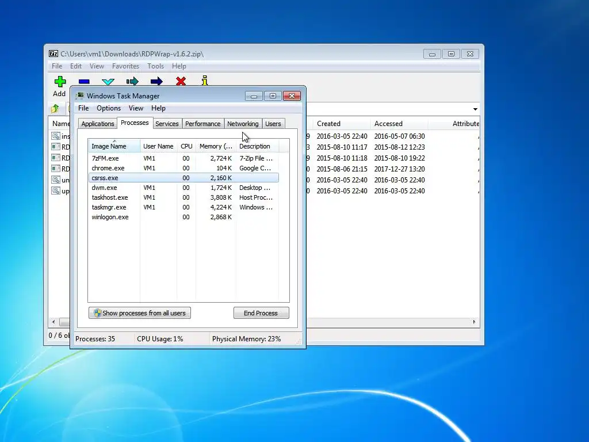Switch to the Applications tab
Screen dimensions: 589x442
point(98,124)
